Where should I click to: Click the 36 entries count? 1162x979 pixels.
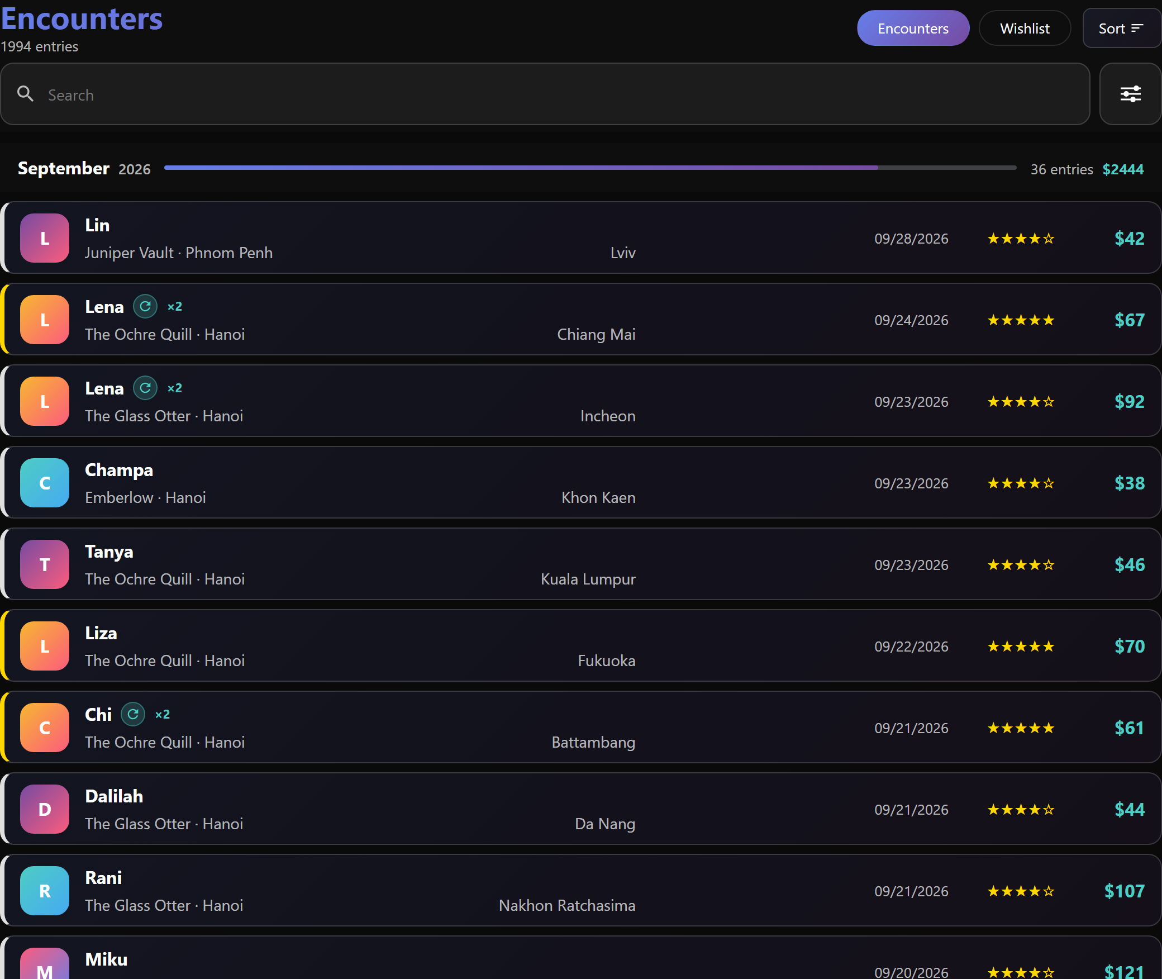[1061, 169]
